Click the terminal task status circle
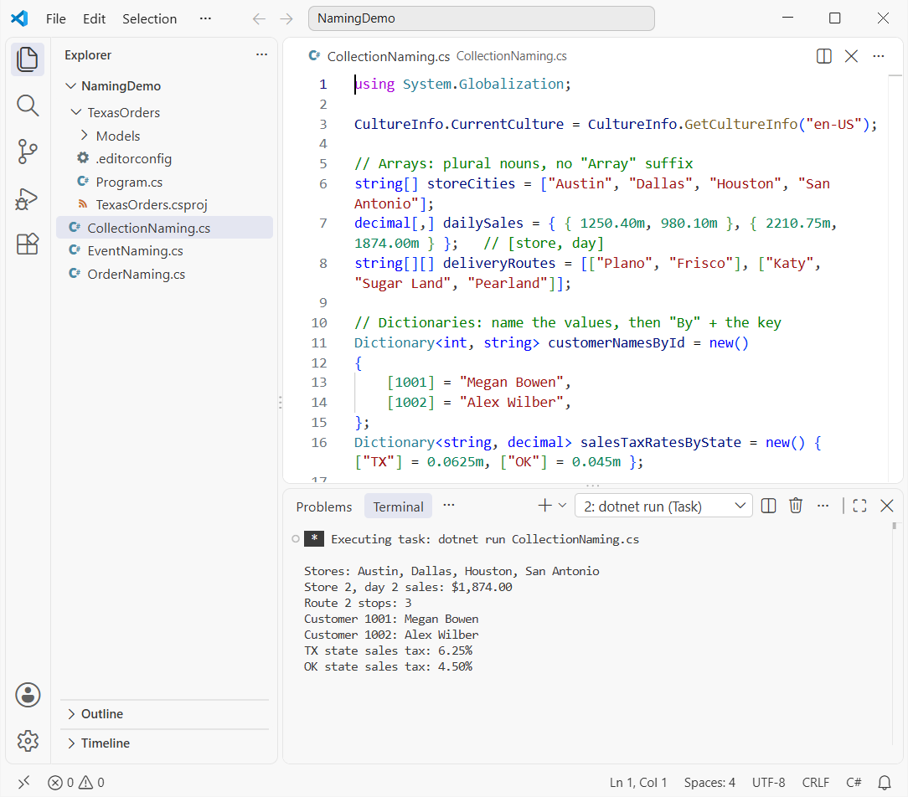This screenshot has width=908, height=797. 296,539
